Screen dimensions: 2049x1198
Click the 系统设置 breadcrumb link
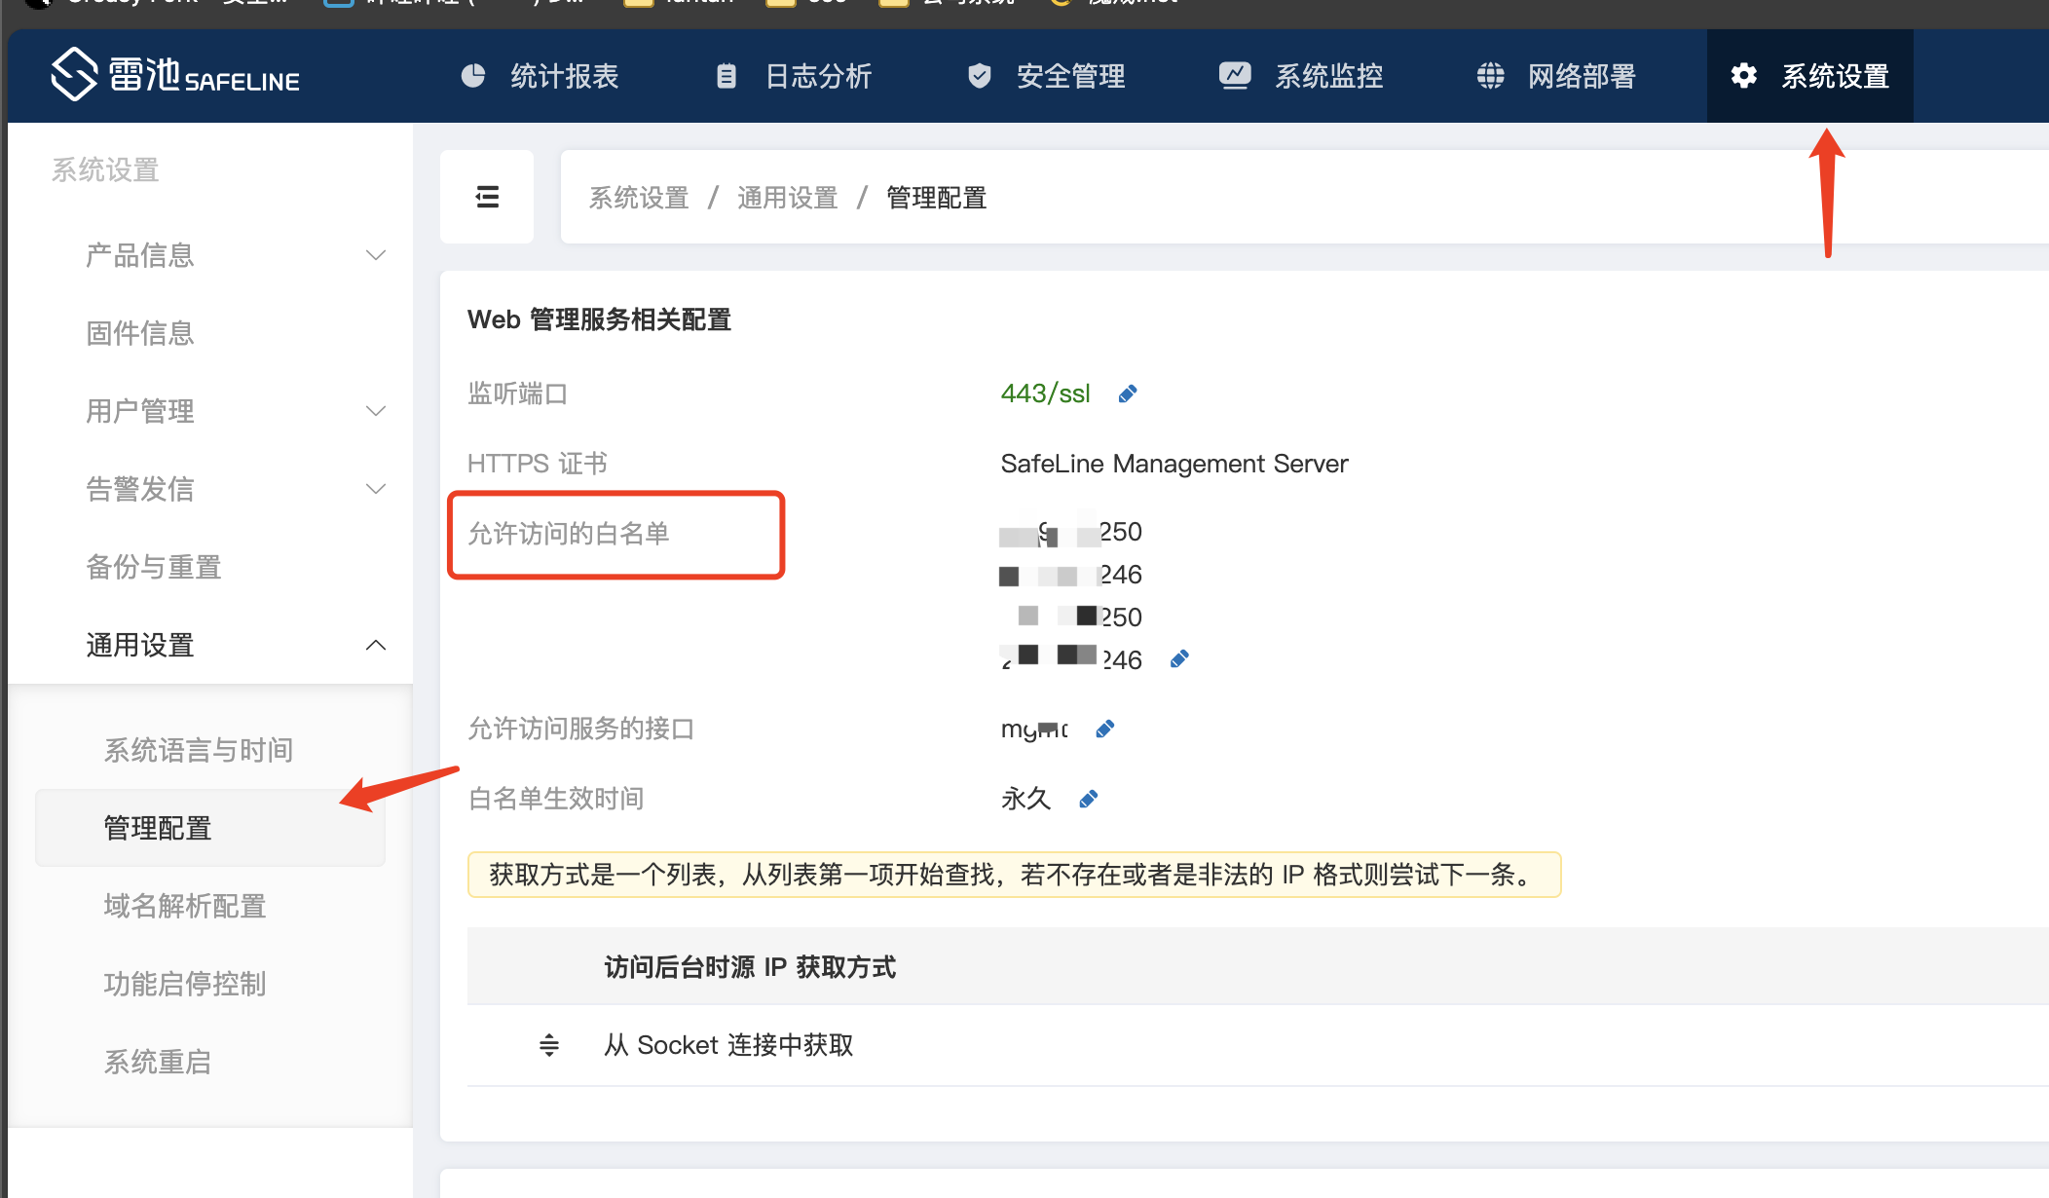(638, 198)
